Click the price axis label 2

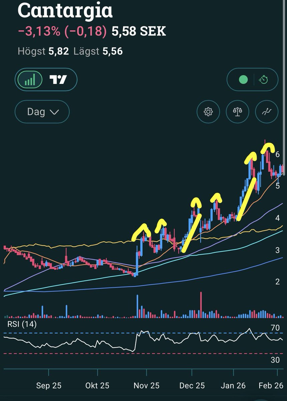pos(277,282)
